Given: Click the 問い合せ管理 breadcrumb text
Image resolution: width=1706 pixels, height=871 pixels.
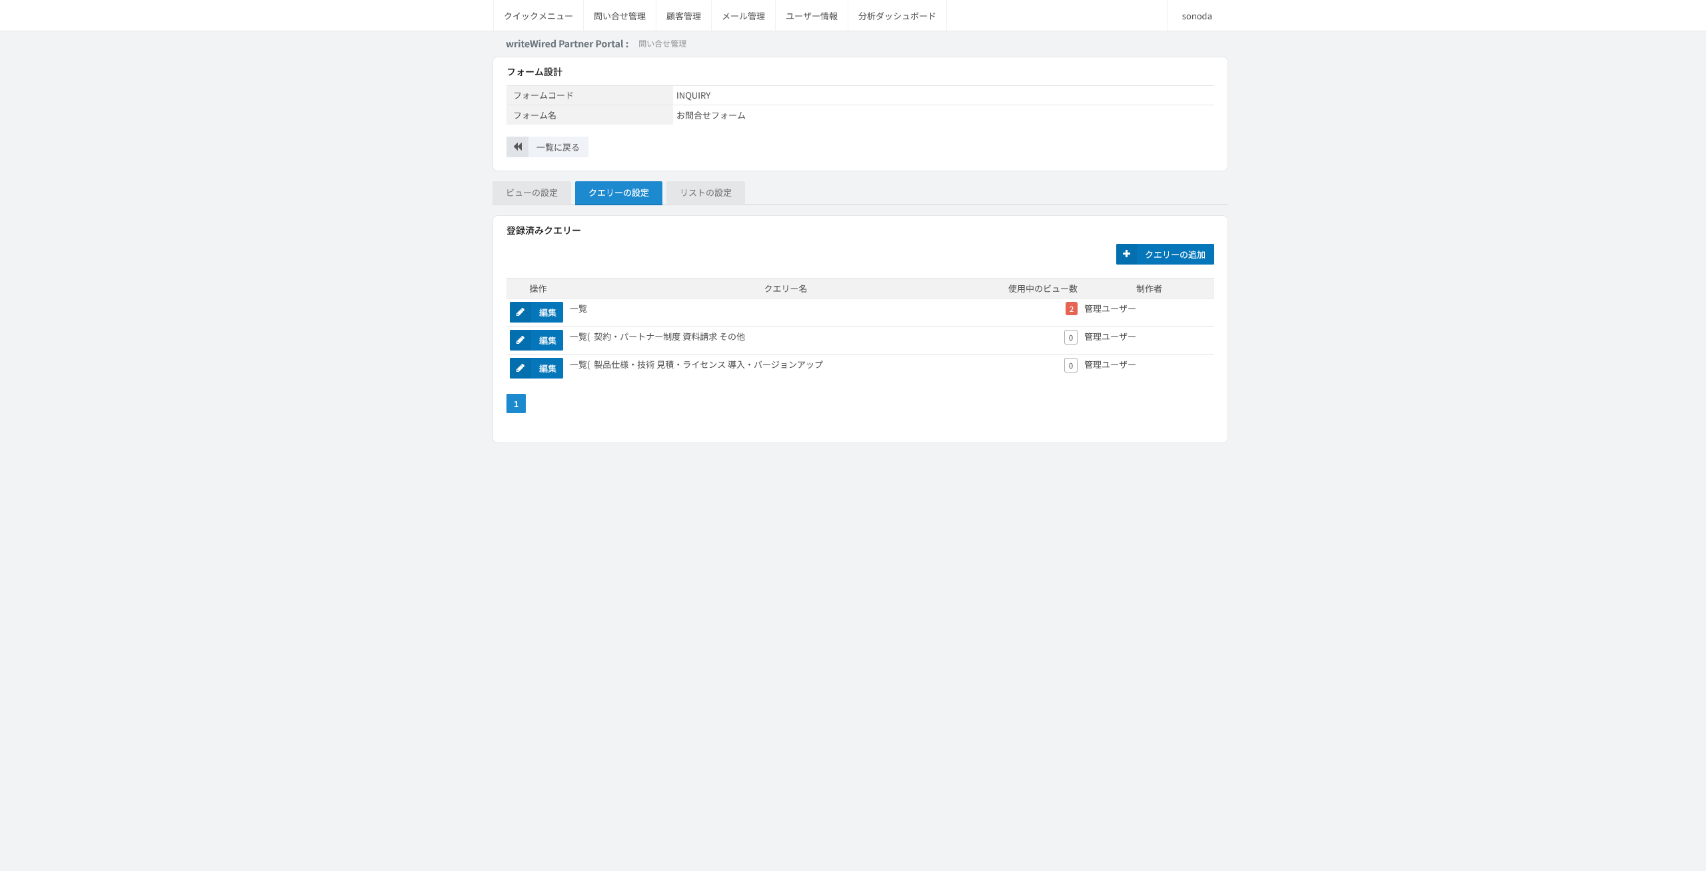Looking at the screenshot, I should click(662, 44).
